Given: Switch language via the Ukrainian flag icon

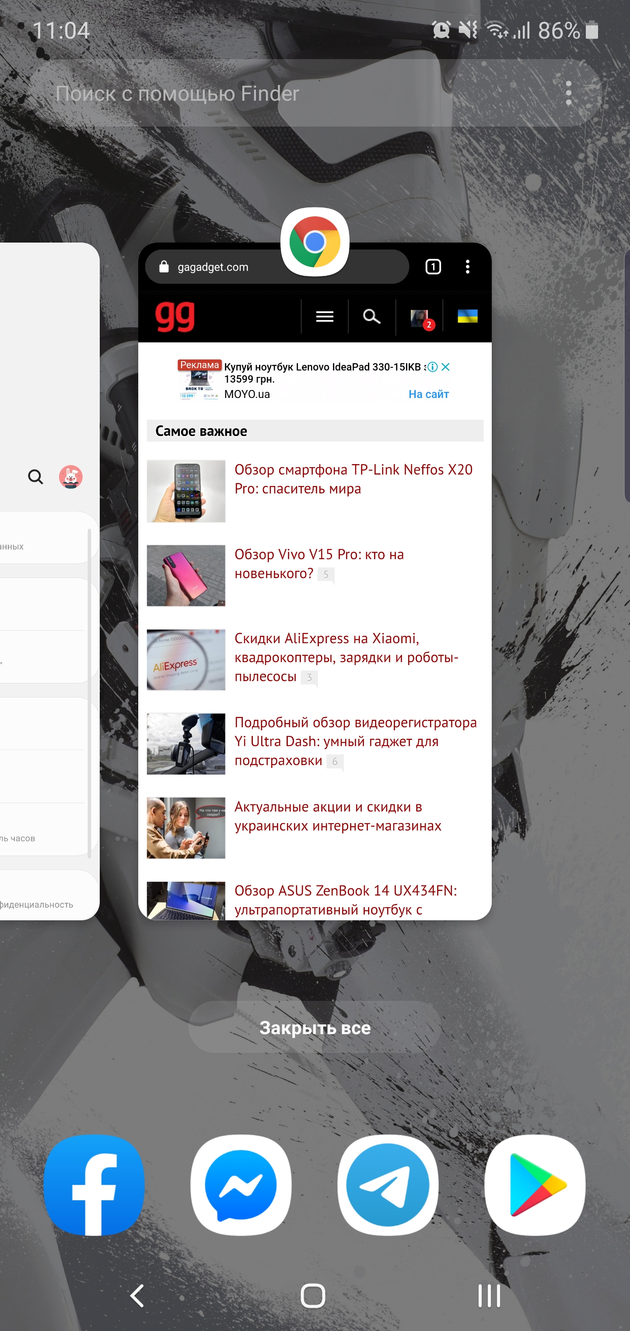Looking at the screenshot, I should click(x=467, y=316).
